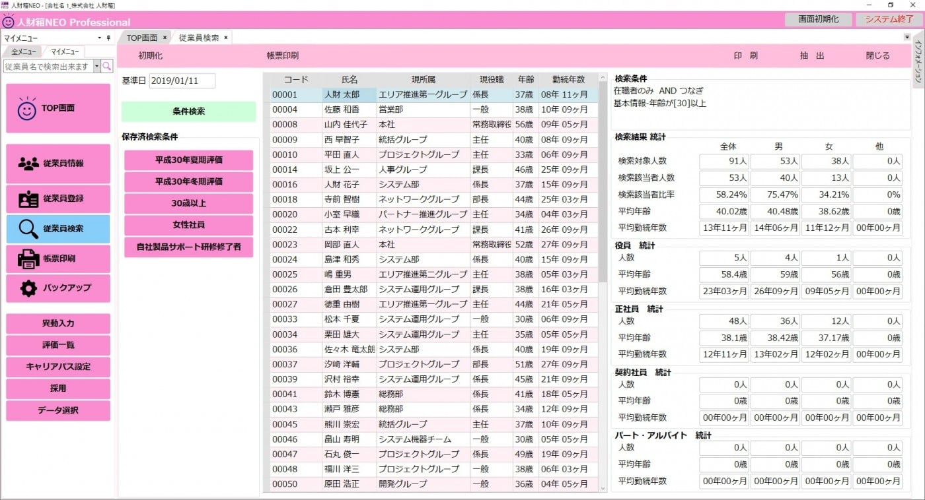Open 評価一覧 from the sidebar
Screen dimensions: 925x500
point(58,346)
